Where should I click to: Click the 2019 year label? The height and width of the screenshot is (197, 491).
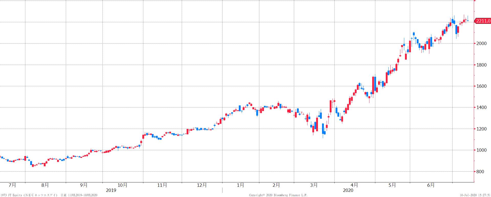click(x=111, y=190)
